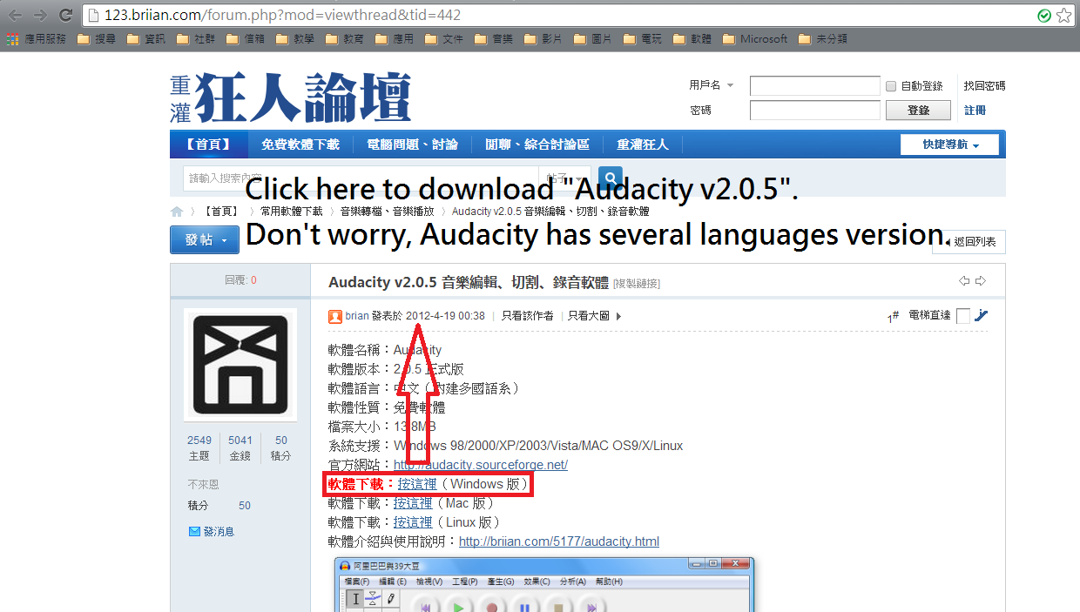Click the 重灌狂人論壇 site logo
1080x612 pixels.
(x=290, y=97)
